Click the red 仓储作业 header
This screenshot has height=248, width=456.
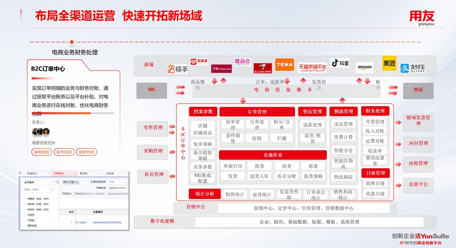[273, 155]
